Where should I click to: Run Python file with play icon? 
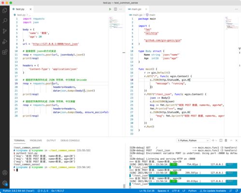tap(110, 9)
